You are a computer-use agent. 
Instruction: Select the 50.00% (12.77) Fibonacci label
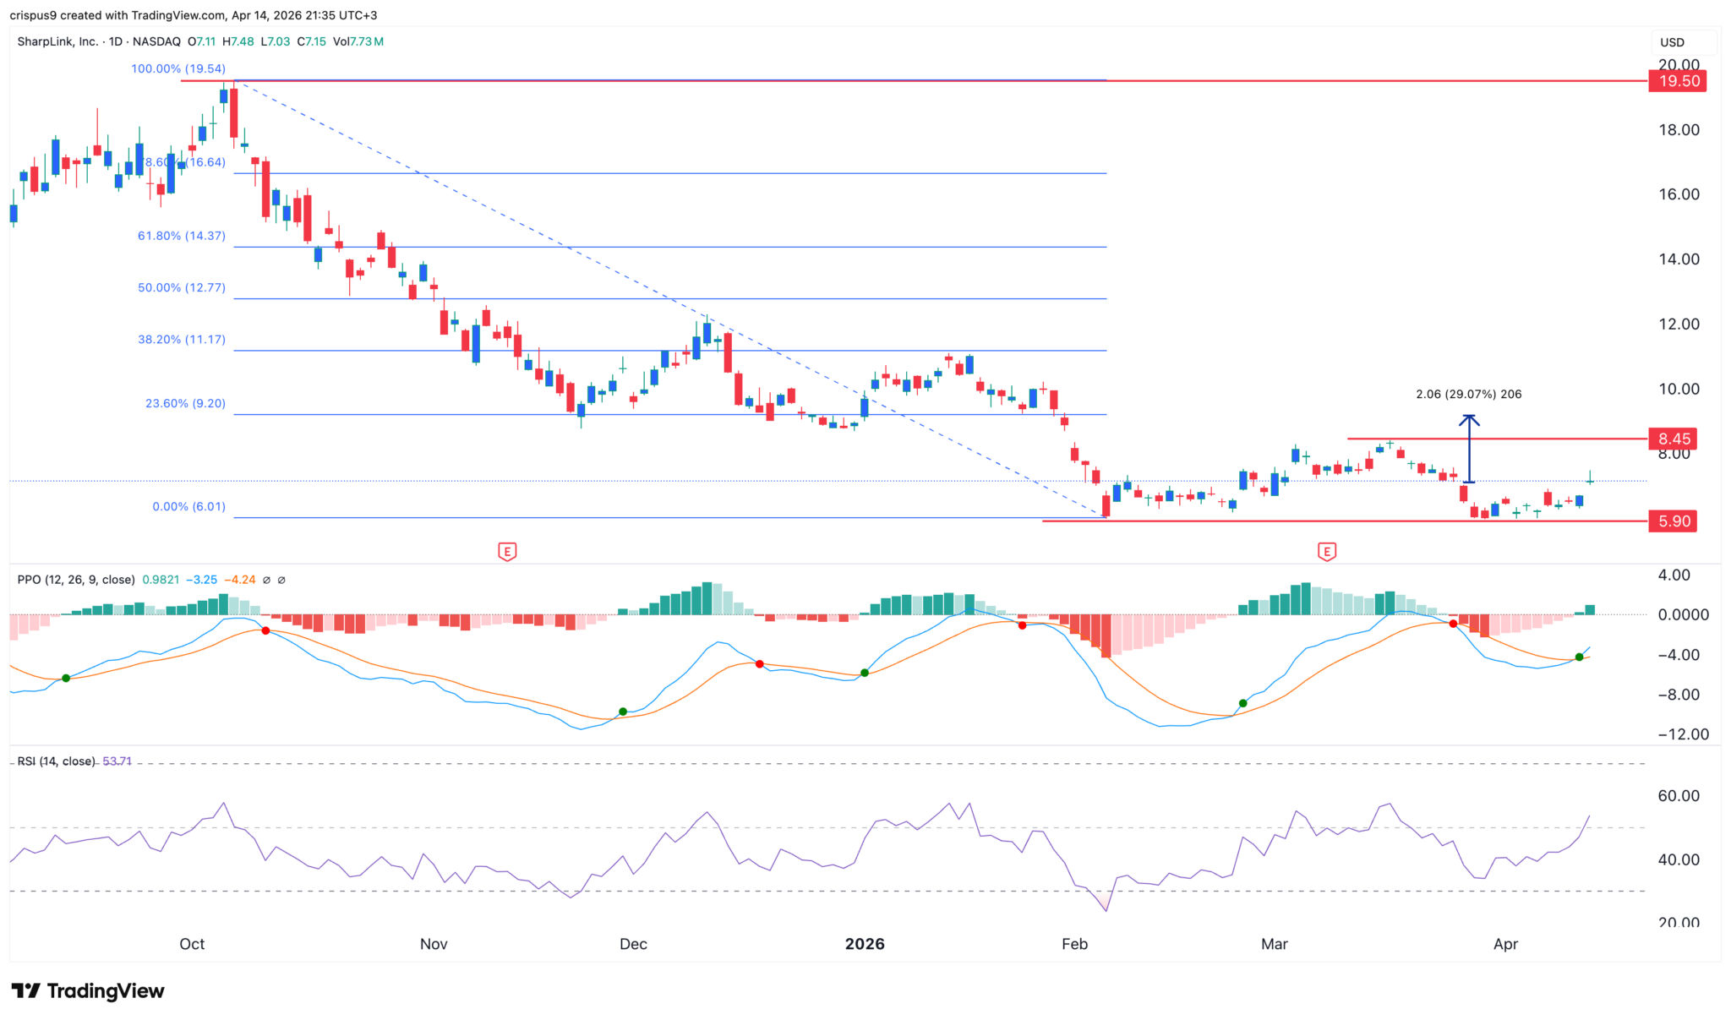(x=182, y=287)
